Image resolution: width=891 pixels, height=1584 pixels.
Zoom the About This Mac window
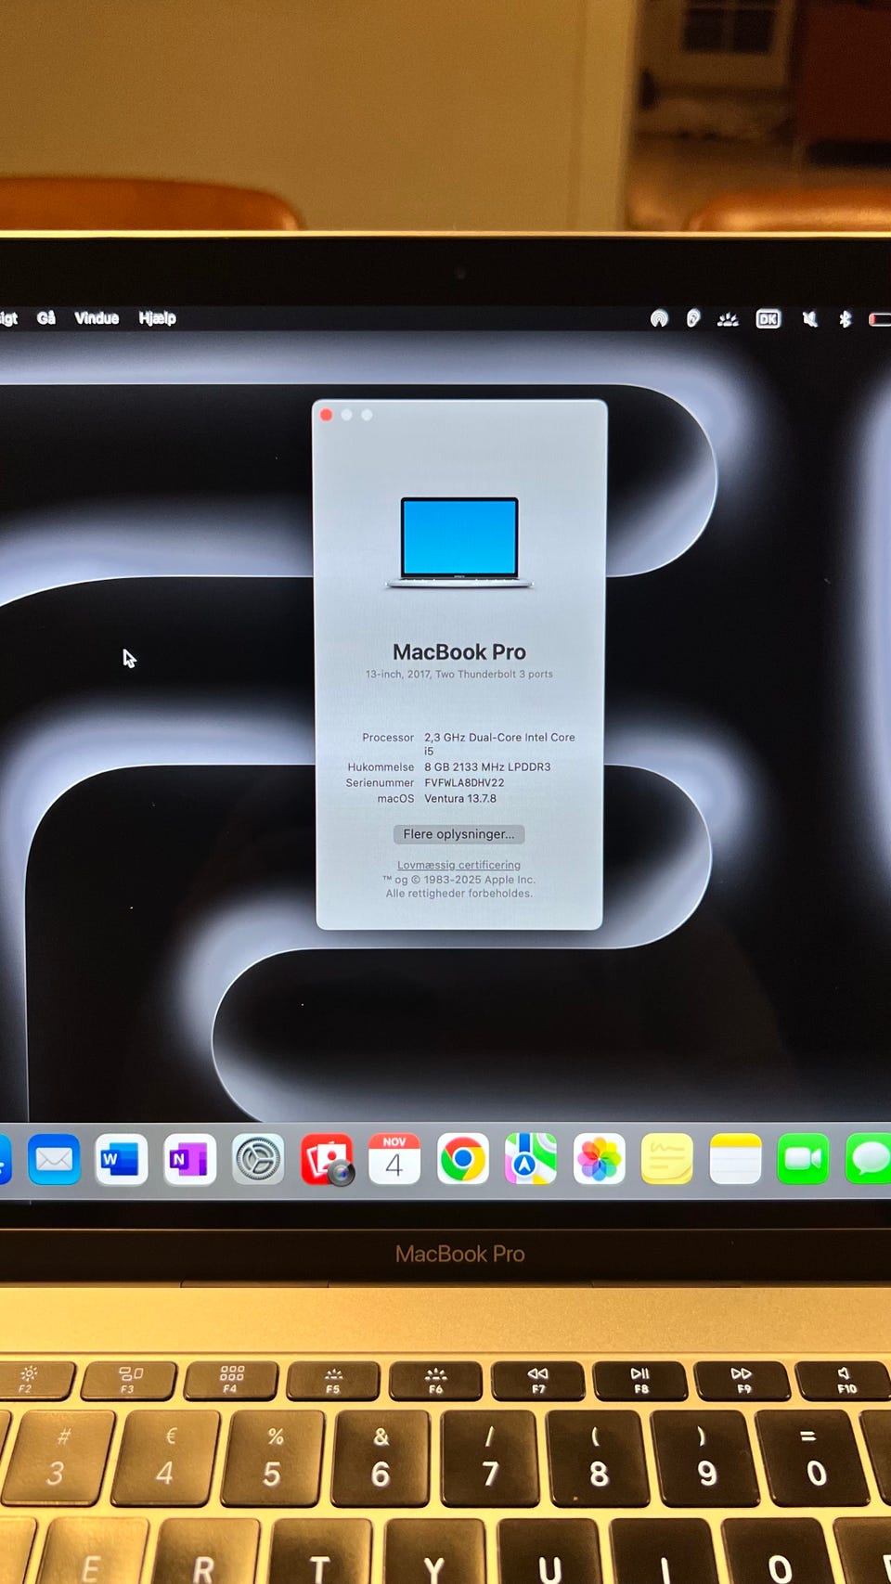click(x=368, y=415)
